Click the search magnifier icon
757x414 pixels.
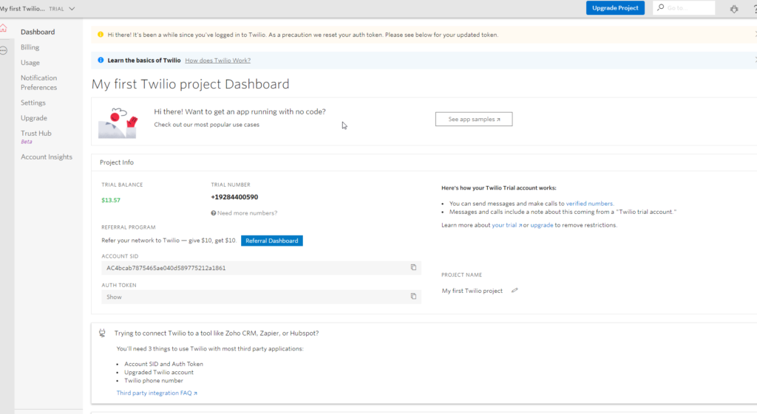[x=660, y=7]
